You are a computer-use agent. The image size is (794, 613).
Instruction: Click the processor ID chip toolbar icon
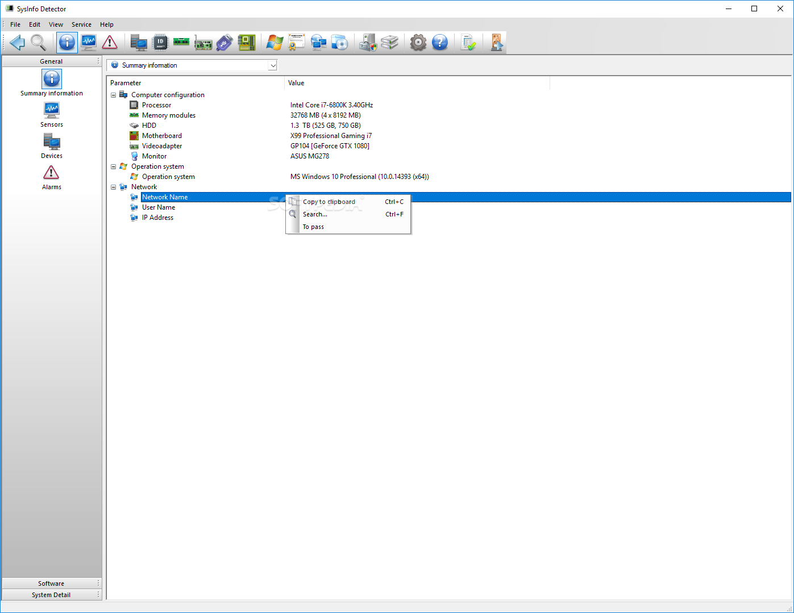[161, 43]
